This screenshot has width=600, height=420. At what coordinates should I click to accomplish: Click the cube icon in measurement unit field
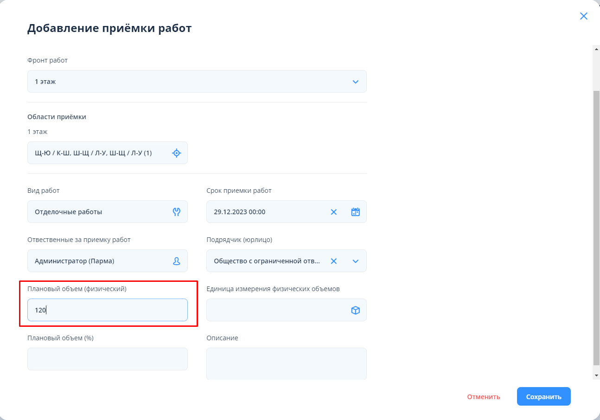[x=355, y=310]
